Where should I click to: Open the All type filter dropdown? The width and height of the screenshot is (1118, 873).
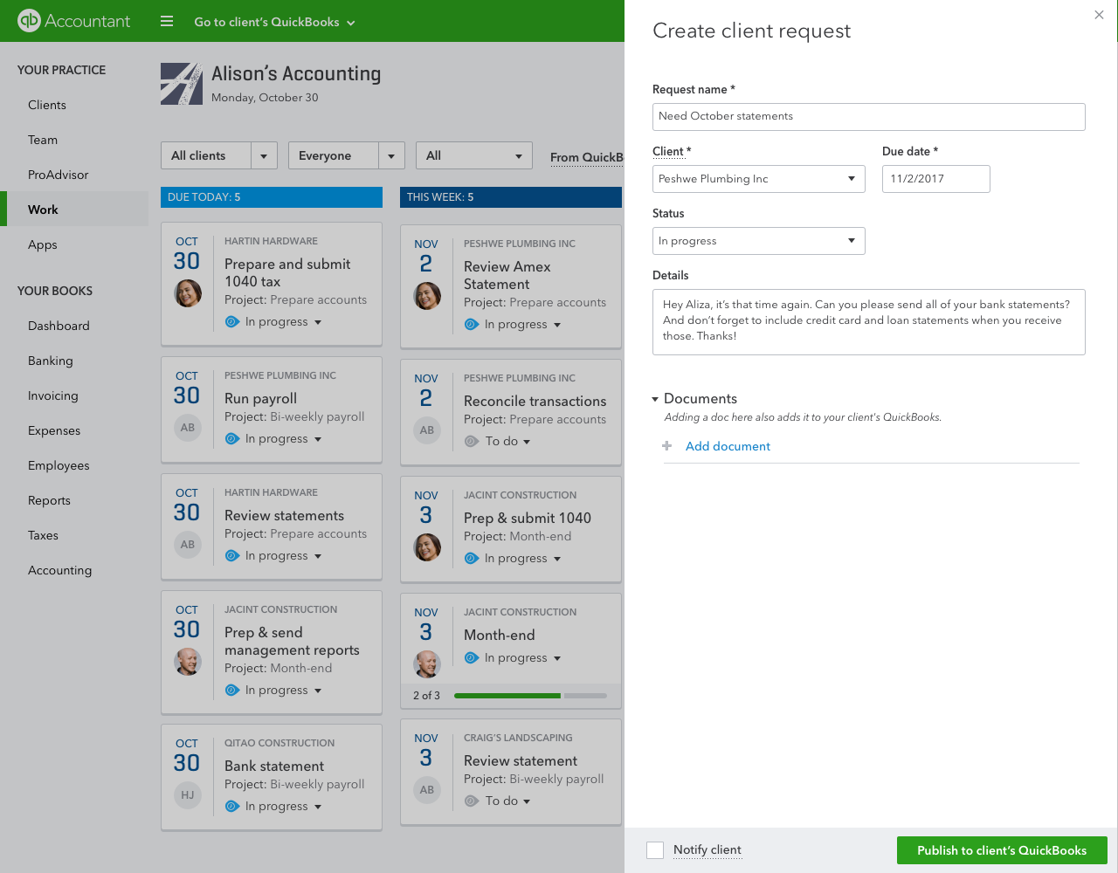474,155
